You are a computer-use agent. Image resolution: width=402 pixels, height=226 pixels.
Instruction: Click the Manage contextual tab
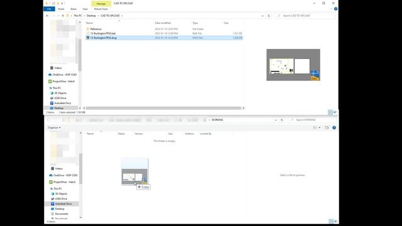[x=101, y=4]
